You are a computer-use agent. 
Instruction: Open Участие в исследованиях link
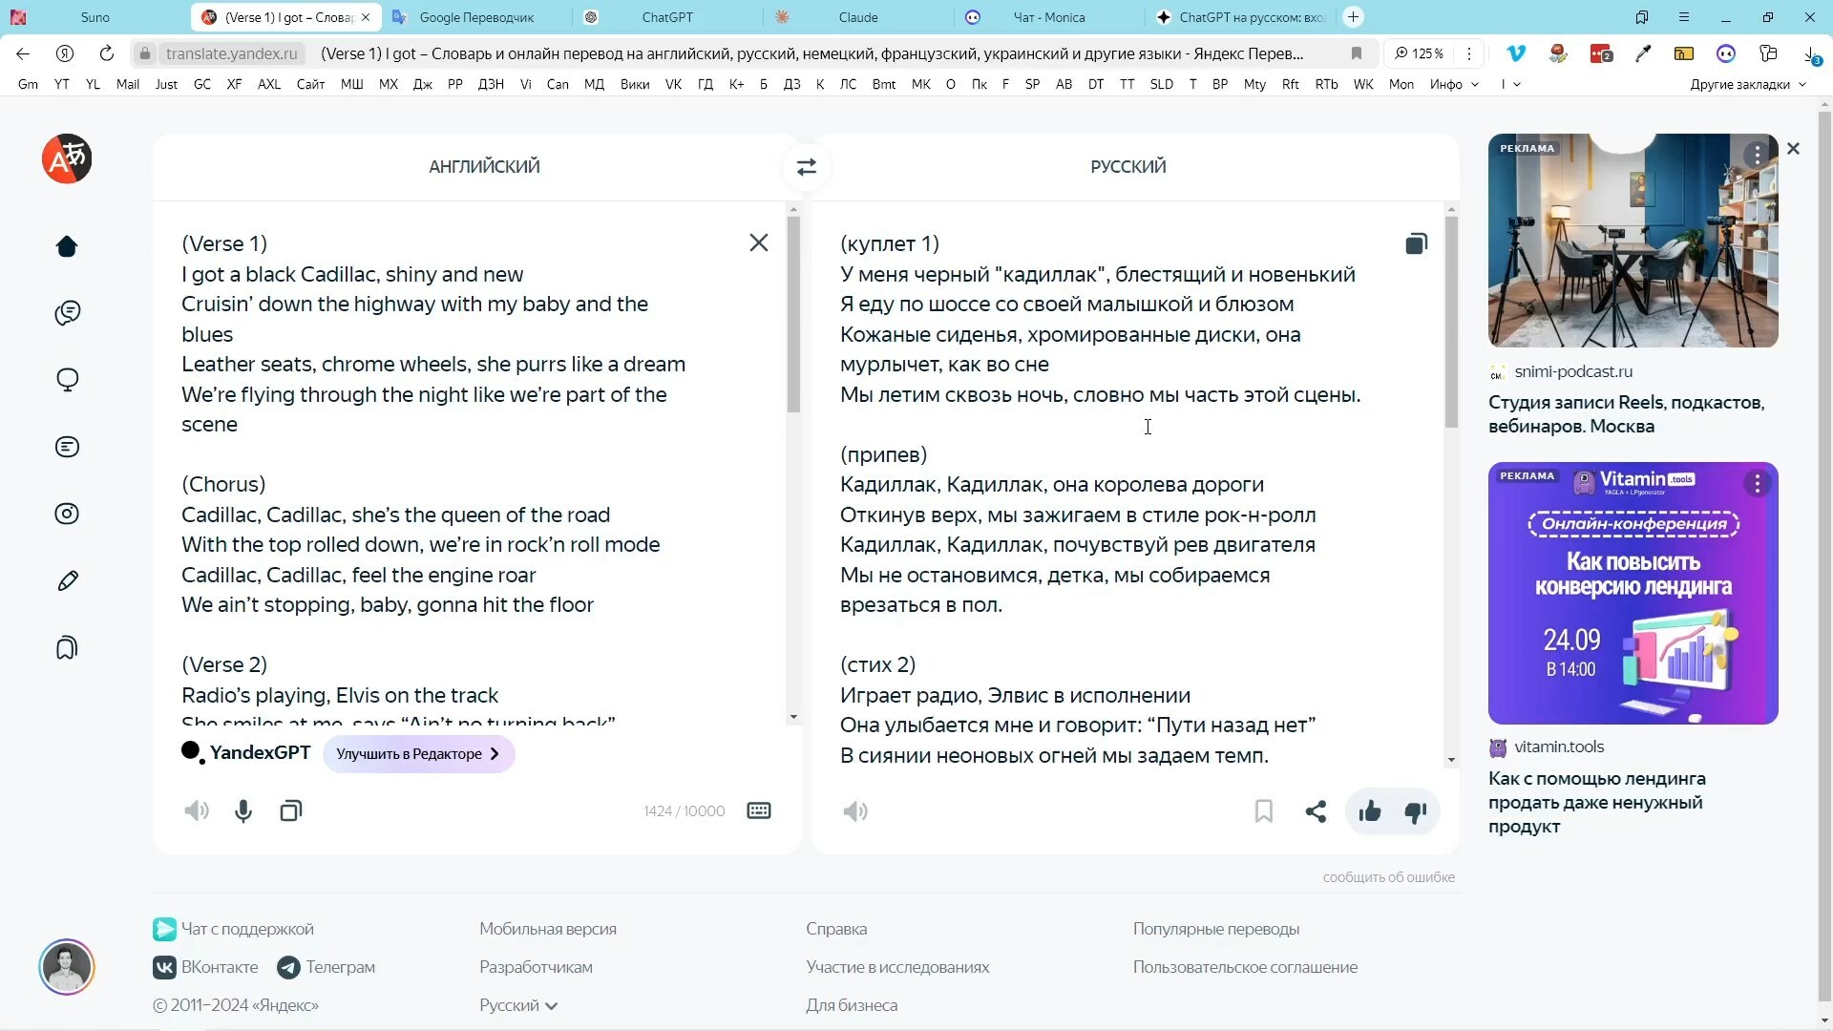(x=897, y=967)
